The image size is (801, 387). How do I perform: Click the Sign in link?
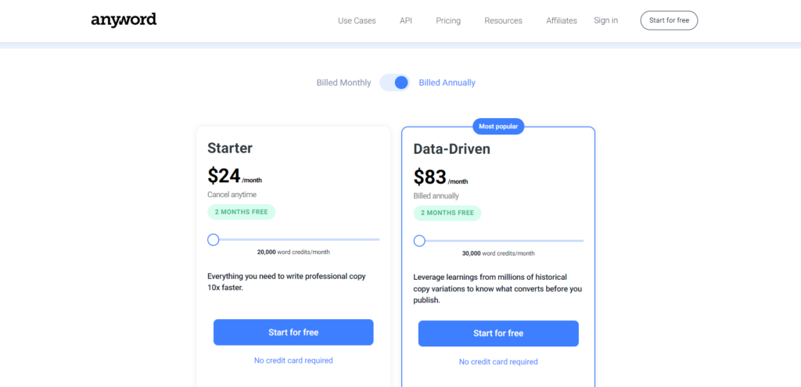[x=605, y=20]
